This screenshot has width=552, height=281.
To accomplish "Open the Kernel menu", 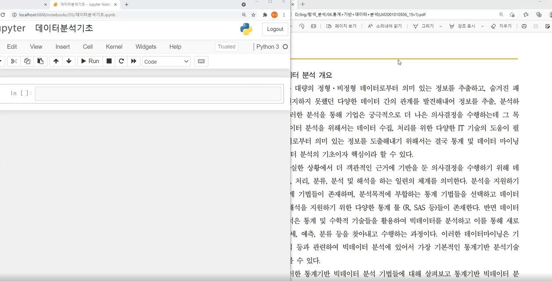I will (x=114, y=47).
